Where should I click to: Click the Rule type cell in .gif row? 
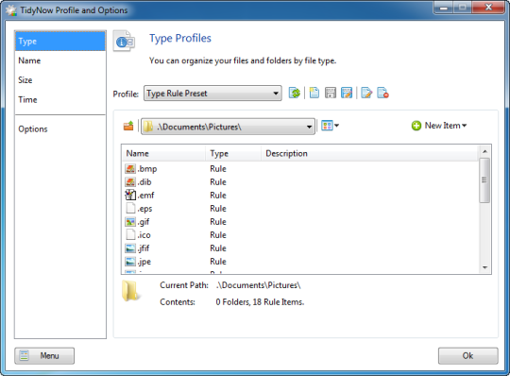[x=218, y=222]
